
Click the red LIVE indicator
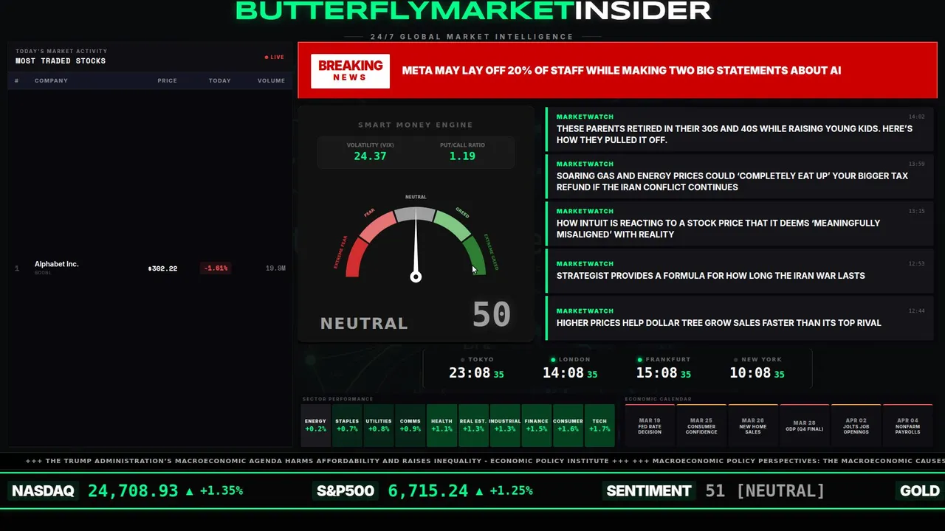(275, 57)
